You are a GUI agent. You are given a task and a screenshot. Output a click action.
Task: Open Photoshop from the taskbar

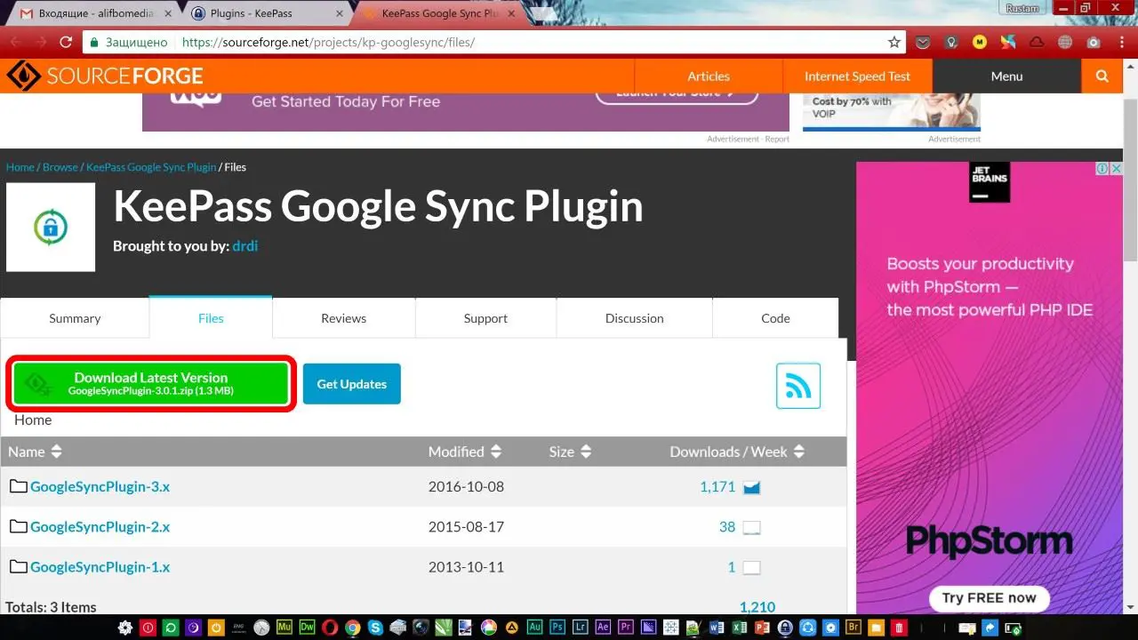click(x=557, y=628)
